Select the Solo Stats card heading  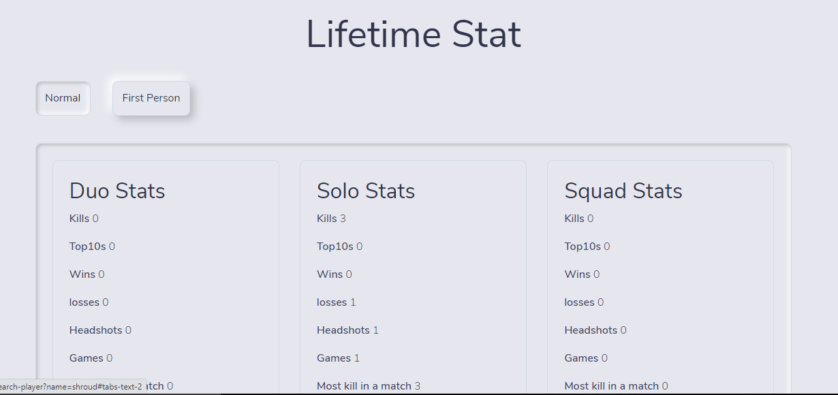pos(366,191)
